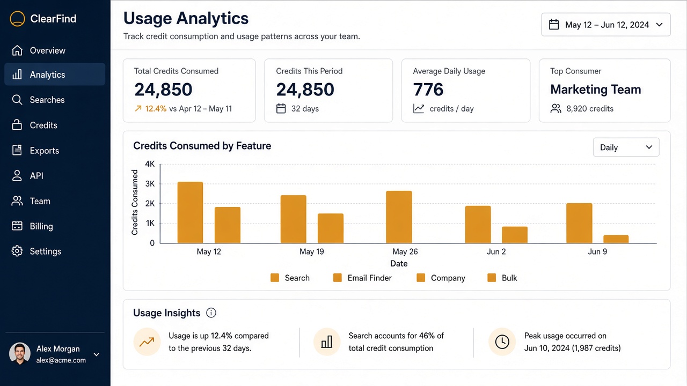Expand the Daily granularity dropdown
This screenshot has height=386, width=687.
pos(626,147)
